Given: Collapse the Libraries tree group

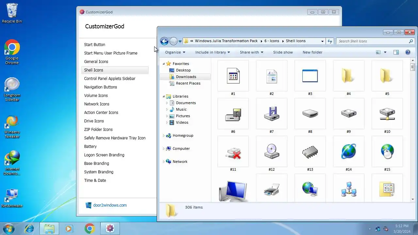Looking at the screenshot, I should [164, 96].
